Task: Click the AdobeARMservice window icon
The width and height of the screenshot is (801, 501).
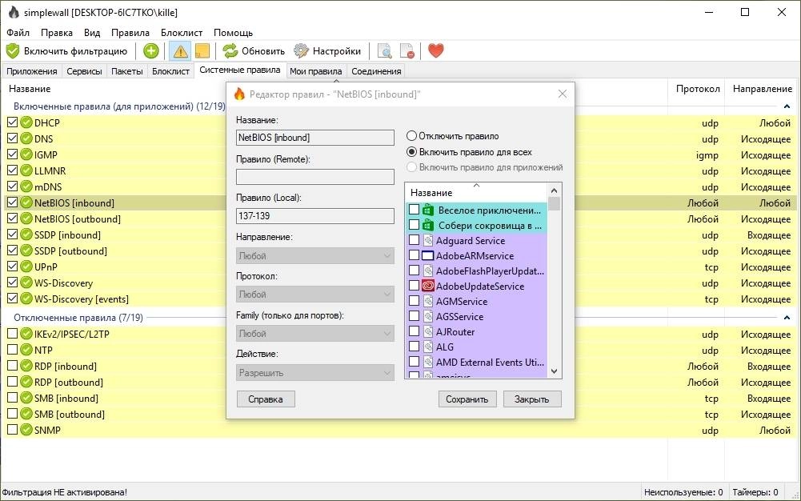Action: click(428, 255)
